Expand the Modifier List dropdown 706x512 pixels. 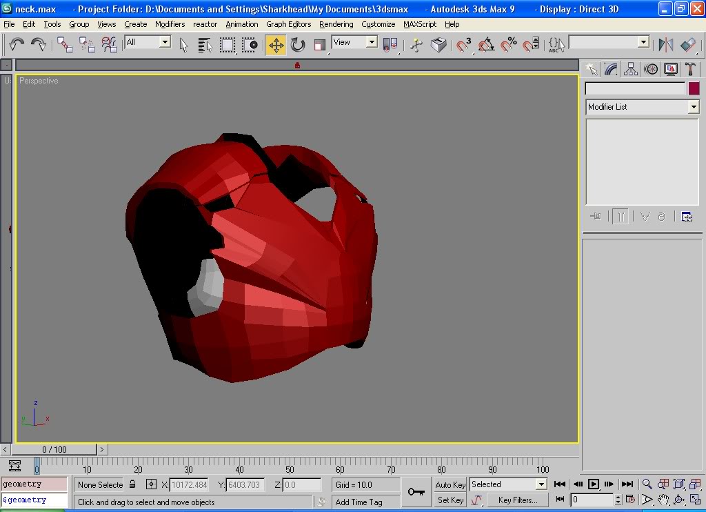(x=693, y=107)
